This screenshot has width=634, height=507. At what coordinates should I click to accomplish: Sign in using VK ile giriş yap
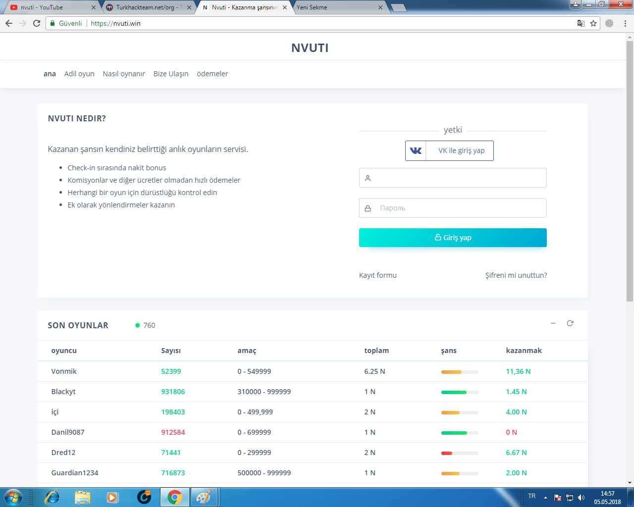tap(449, 151)
